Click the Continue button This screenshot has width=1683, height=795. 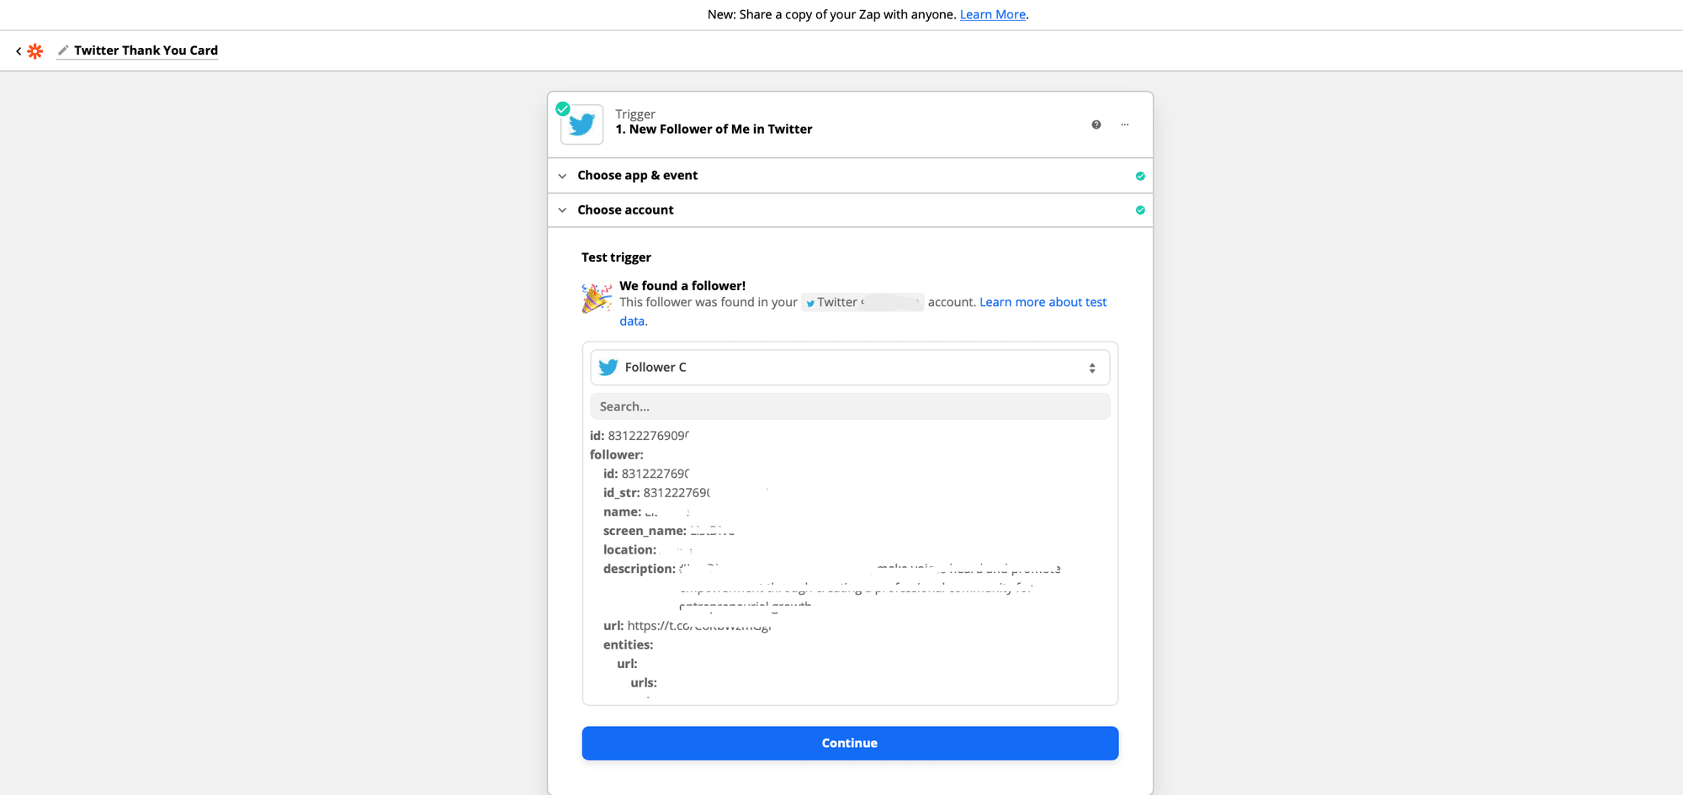click(850, 743)
